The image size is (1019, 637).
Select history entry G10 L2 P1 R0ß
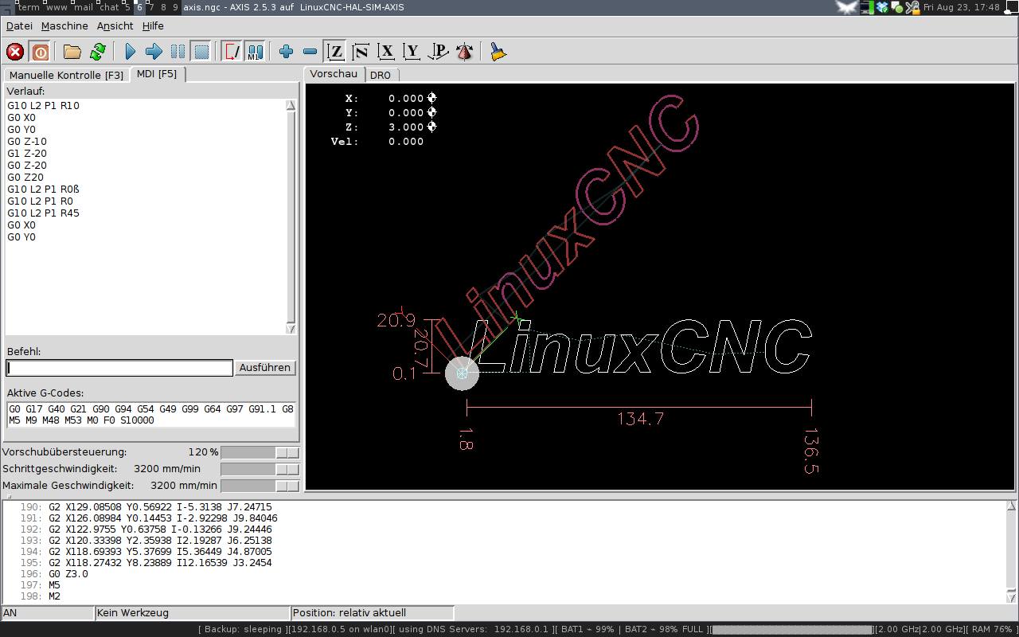tap(44, 189)
